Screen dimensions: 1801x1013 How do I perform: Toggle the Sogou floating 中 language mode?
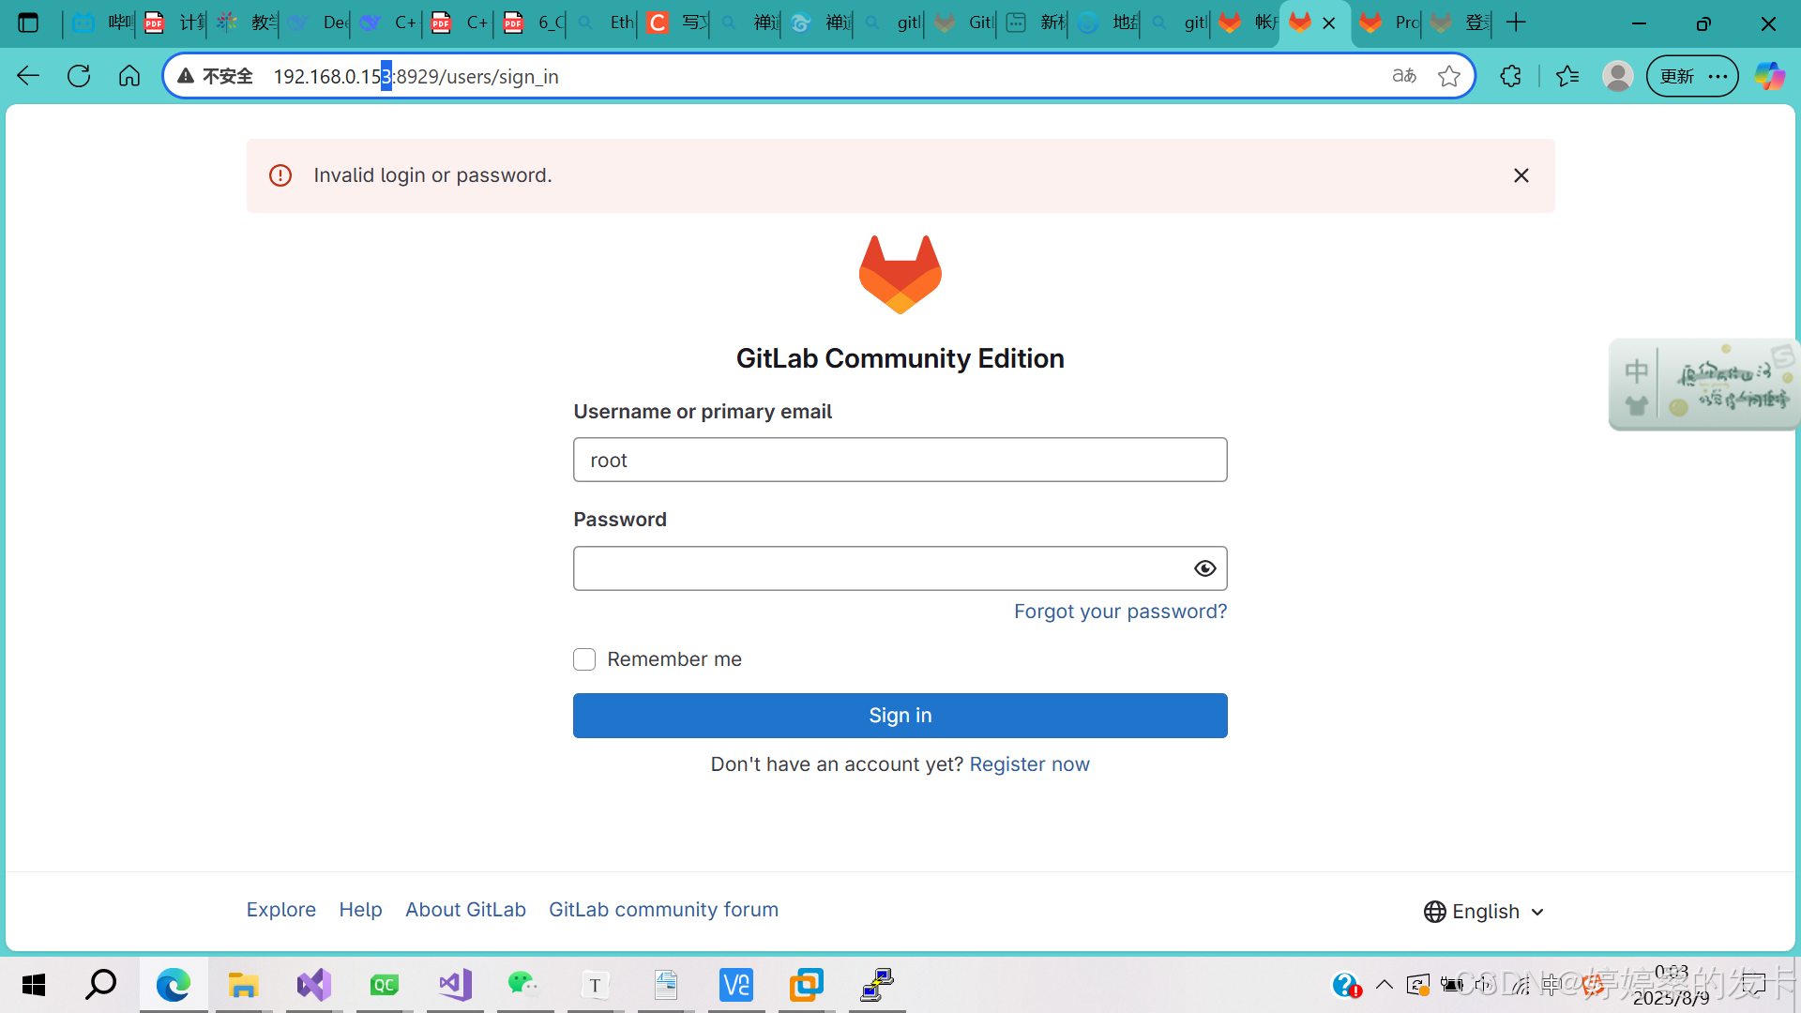click(1637, 371)
